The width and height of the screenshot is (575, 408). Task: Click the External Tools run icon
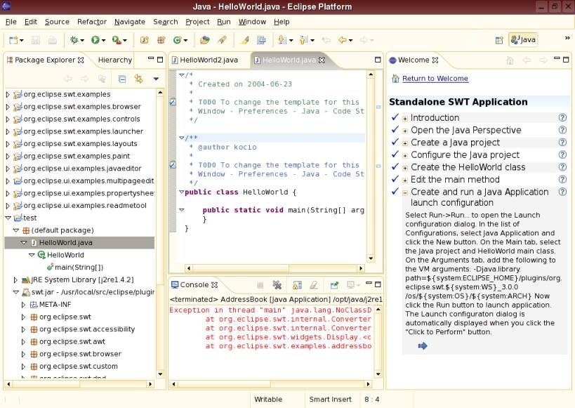point(117,40)
